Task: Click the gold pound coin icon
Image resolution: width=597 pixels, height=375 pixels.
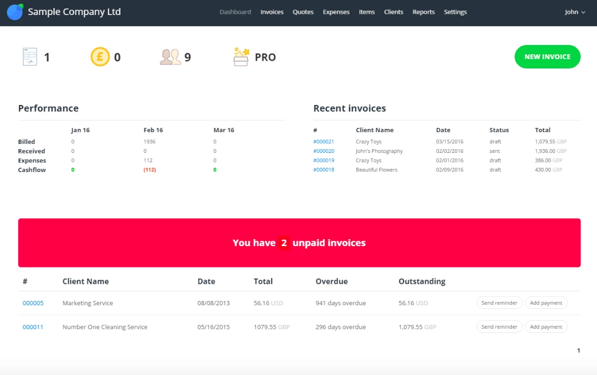Action: coord(100,57)
